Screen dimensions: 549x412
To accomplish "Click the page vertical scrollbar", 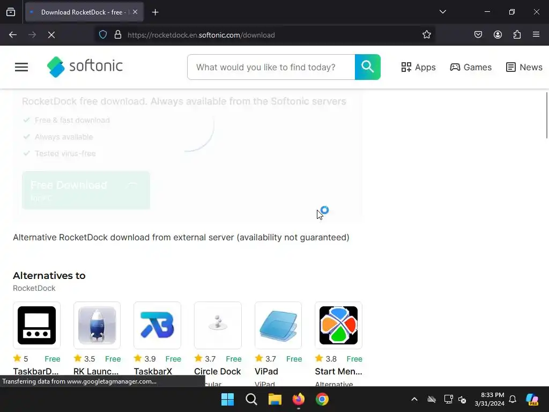I will (x=546, y=116).
